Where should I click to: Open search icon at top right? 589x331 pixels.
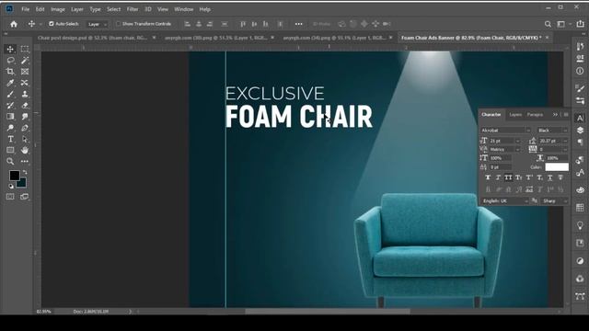549,24
